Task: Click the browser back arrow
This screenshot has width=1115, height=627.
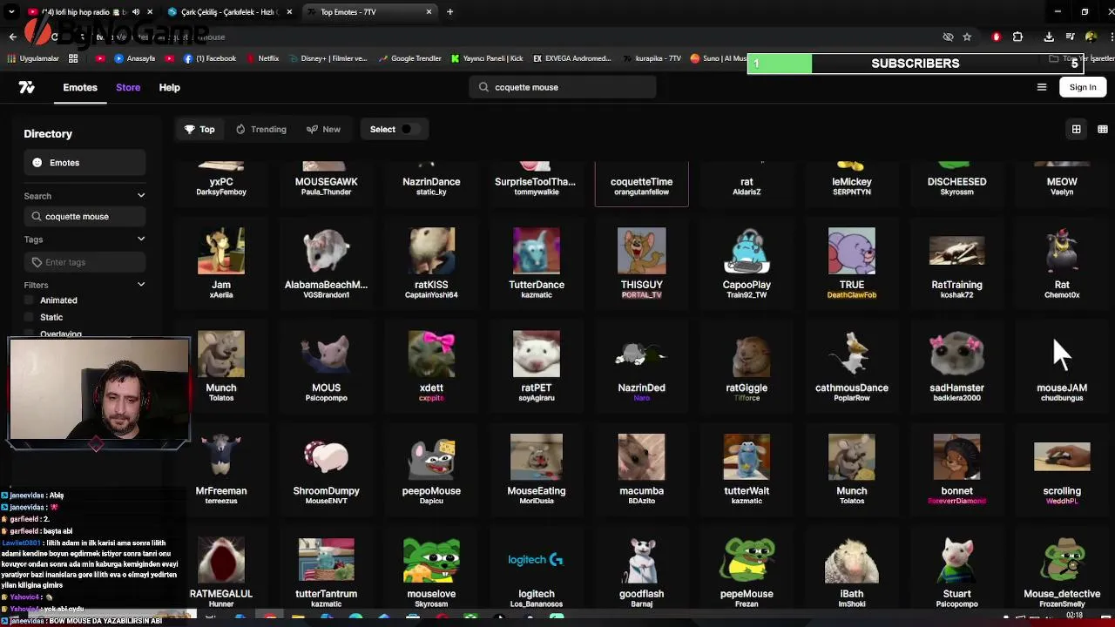Action: 12,37
